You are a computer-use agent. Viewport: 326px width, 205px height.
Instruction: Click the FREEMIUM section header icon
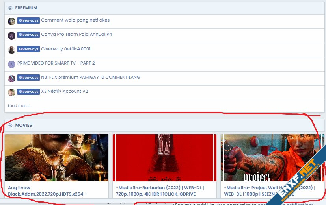click(10, 8)
